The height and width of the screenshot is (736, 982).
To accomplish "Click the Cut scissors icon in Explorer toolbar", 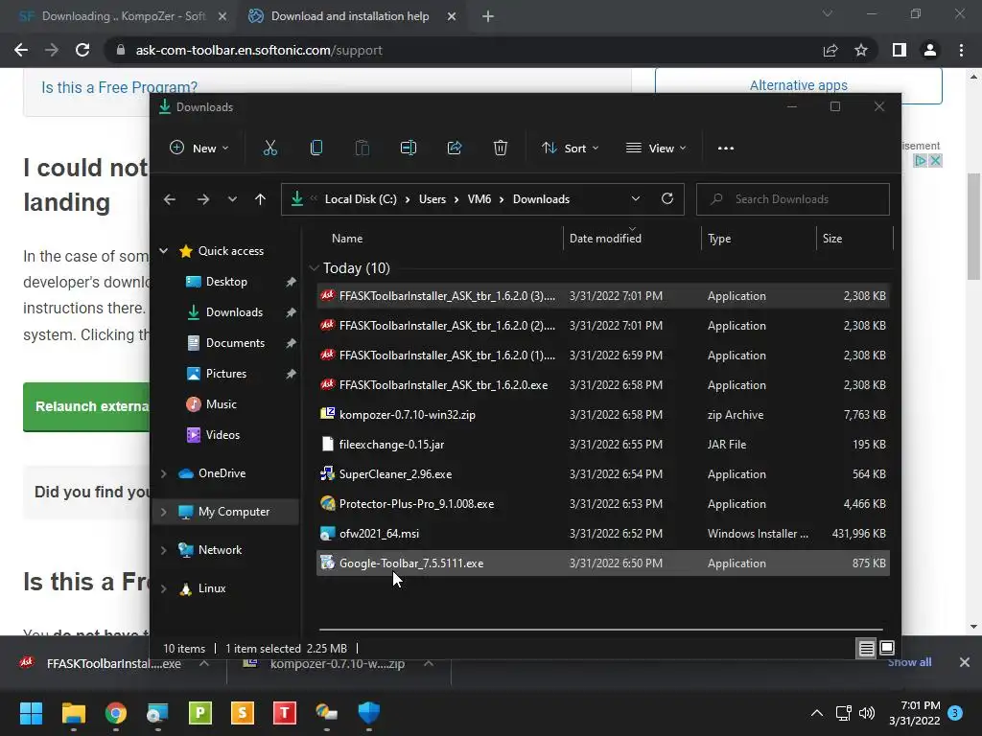I will point(269,149).
